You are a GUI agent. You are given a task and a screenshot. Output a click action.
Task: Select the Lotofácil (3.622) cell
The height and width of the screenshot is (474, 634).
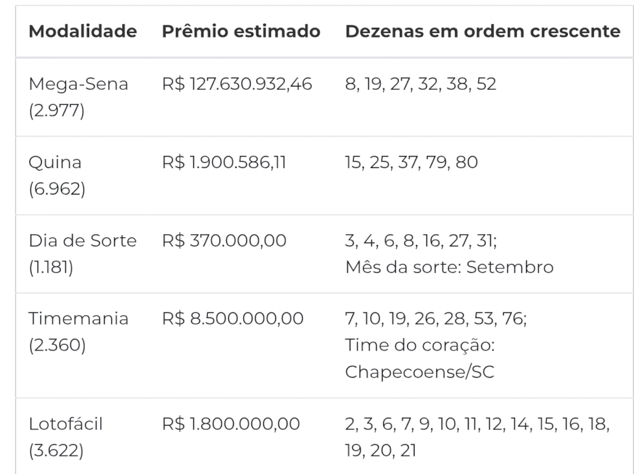[65, 437]
